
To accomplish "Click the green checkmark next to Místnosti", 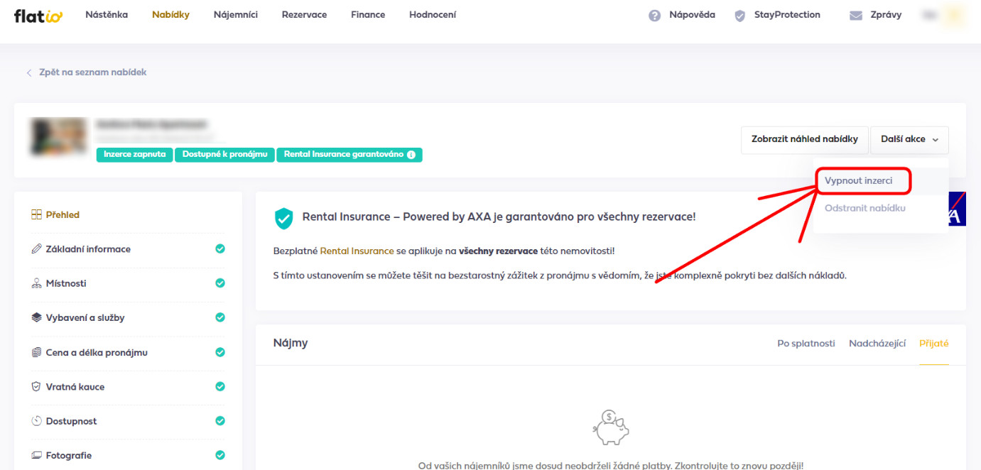I will (220, 283).
